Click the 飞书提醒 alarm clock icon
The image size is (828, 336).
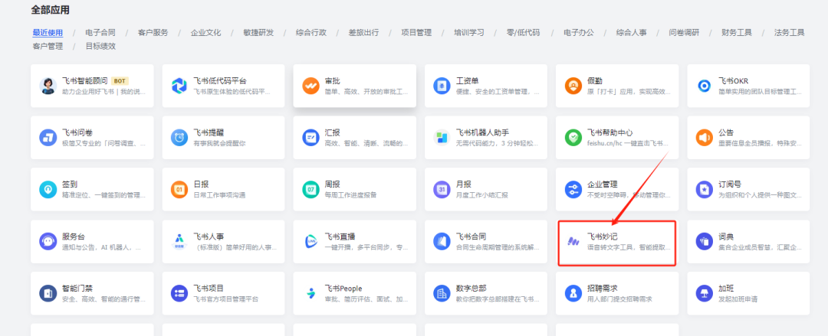point(179,137)
